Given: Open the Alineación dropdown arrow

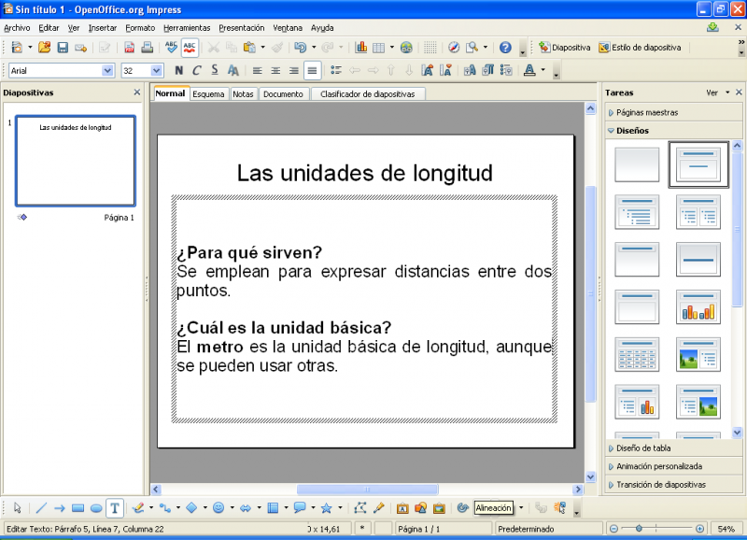Looking at the screenshot, I should pos(521,508).
